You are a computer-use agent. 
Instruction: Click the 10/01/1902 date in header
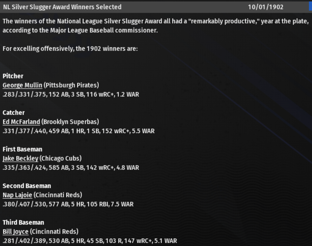coord(265,7)
